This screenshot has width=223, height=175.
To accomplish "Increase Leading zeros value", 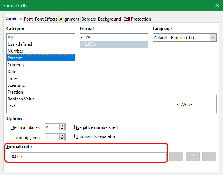I will 62,135.
